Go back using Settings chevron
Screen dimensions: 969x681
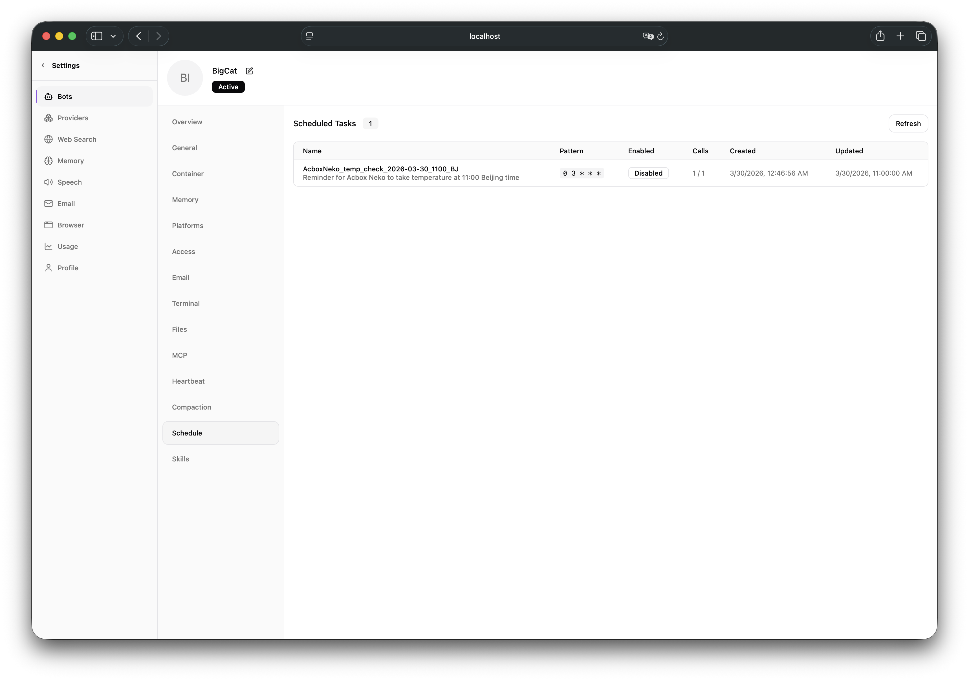[x=43, y=65]
